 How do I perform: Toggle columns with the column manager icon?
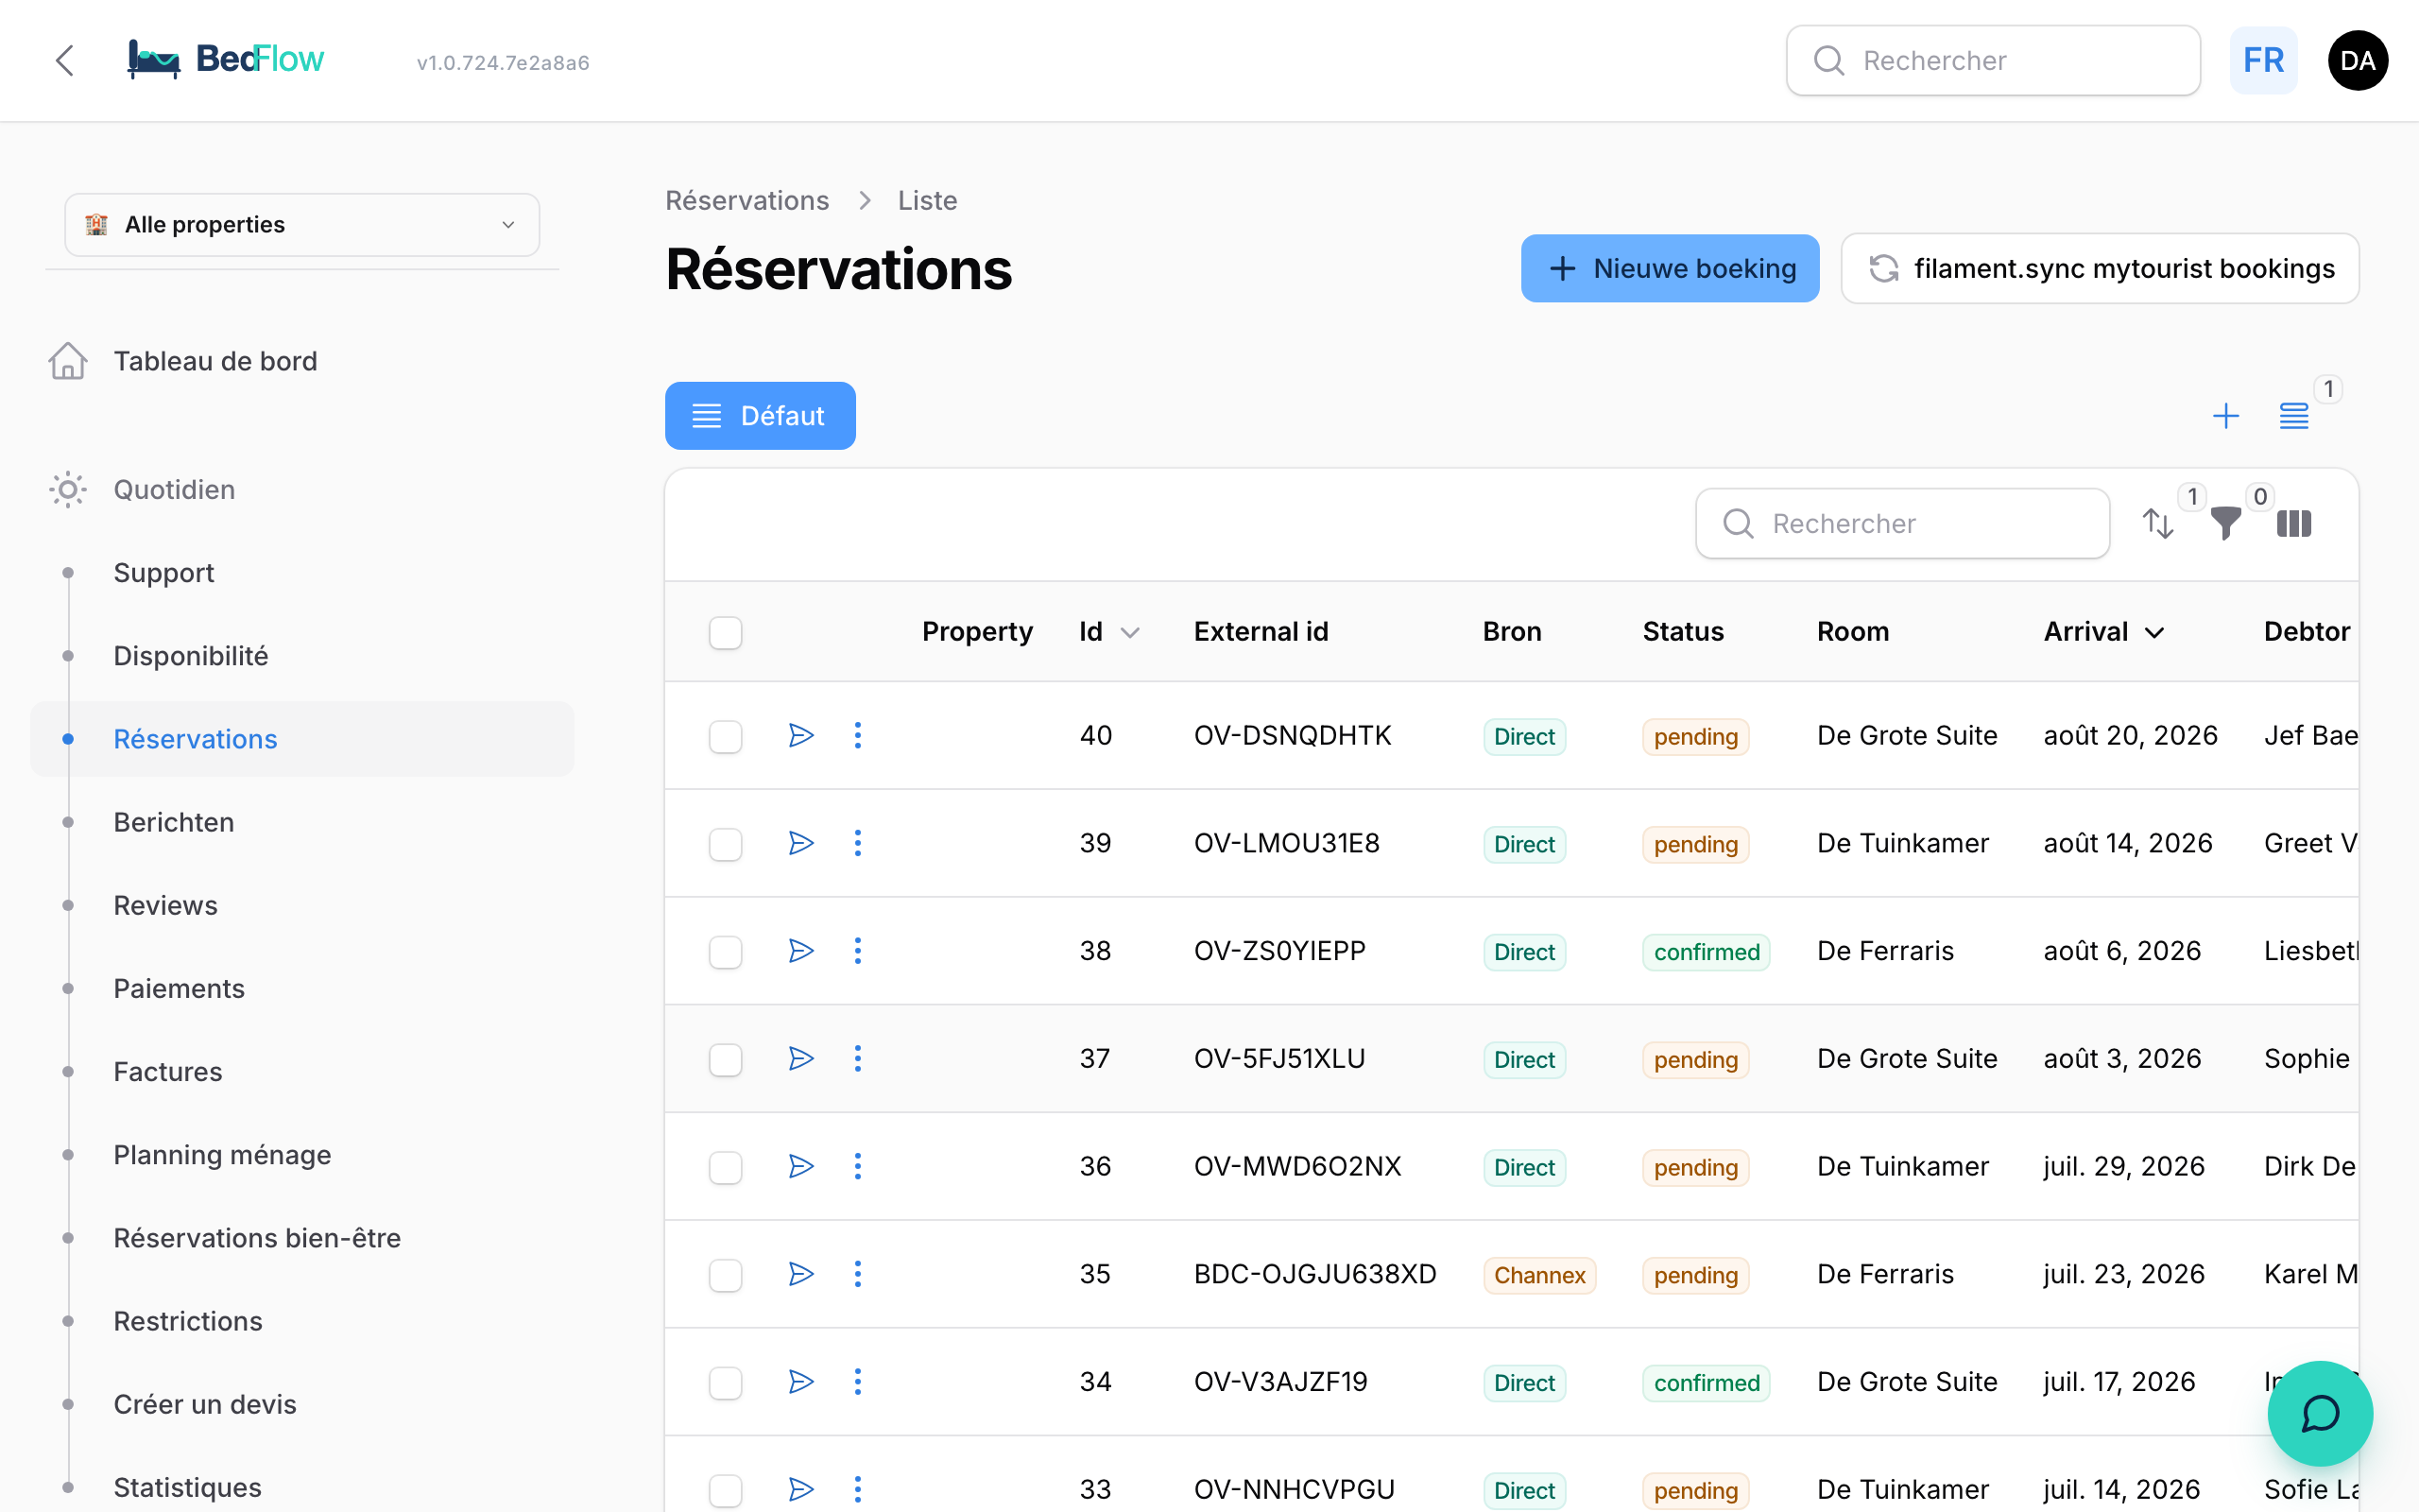[2293, 523]
